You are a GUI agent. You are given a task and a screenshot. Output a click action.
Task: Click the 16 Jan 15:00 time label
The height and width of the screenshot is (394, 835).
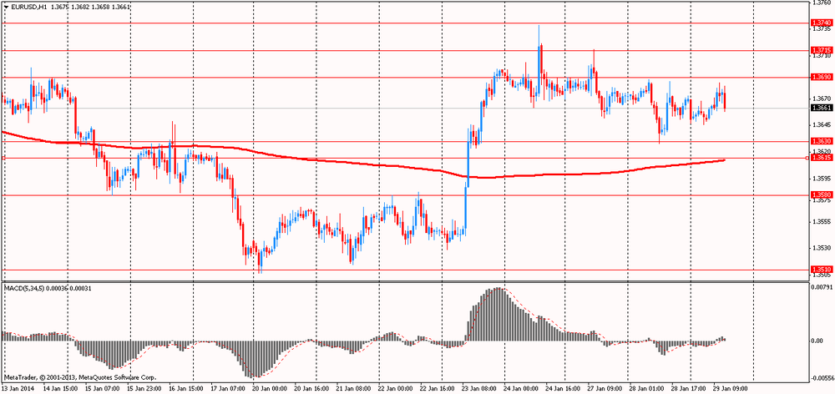[185, 389]
